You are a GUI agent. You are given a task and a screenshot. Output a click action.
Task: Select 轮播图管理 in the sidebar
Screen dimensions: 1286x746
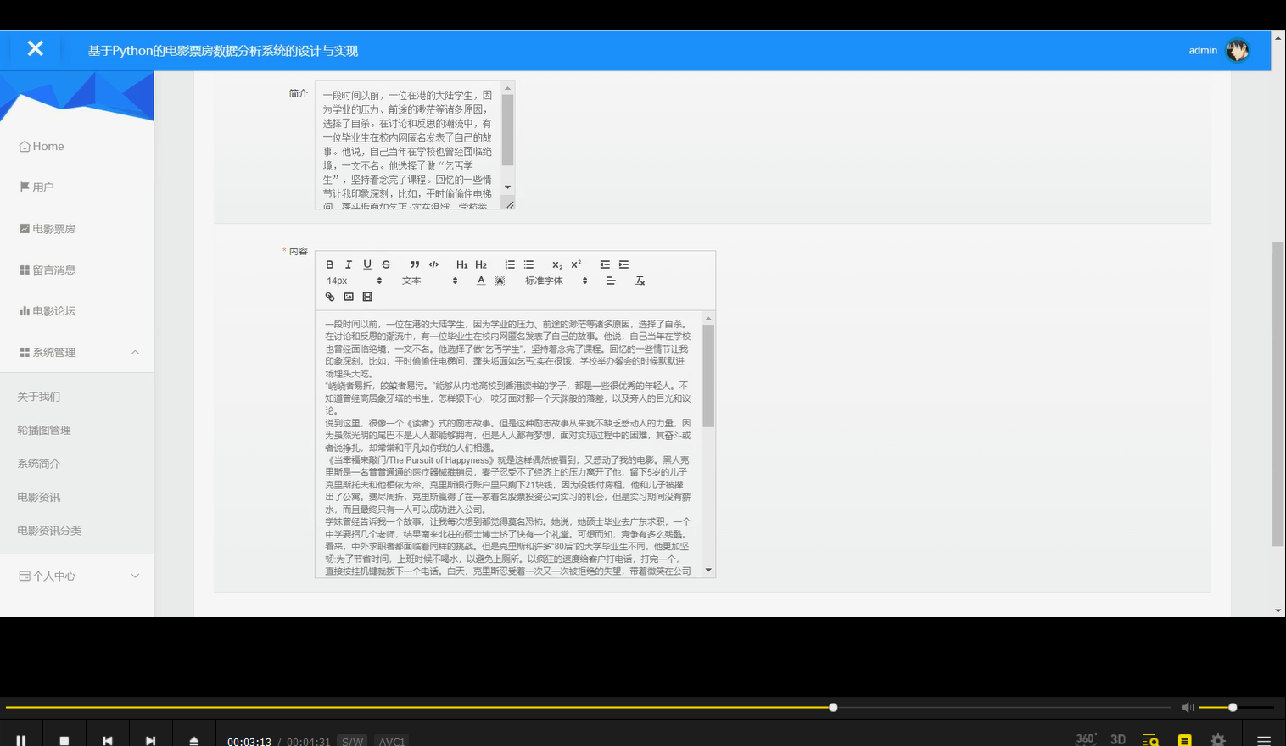pyautogui.click(x=42, y=430)
